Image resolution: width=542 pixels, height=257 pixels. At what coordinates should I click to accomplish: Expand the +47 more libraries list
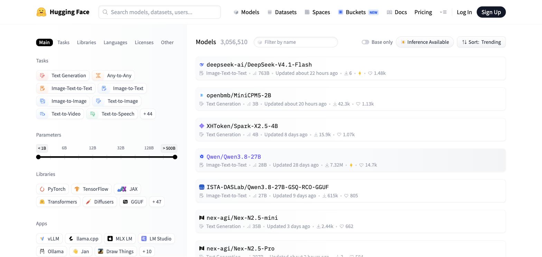[157, 202]
